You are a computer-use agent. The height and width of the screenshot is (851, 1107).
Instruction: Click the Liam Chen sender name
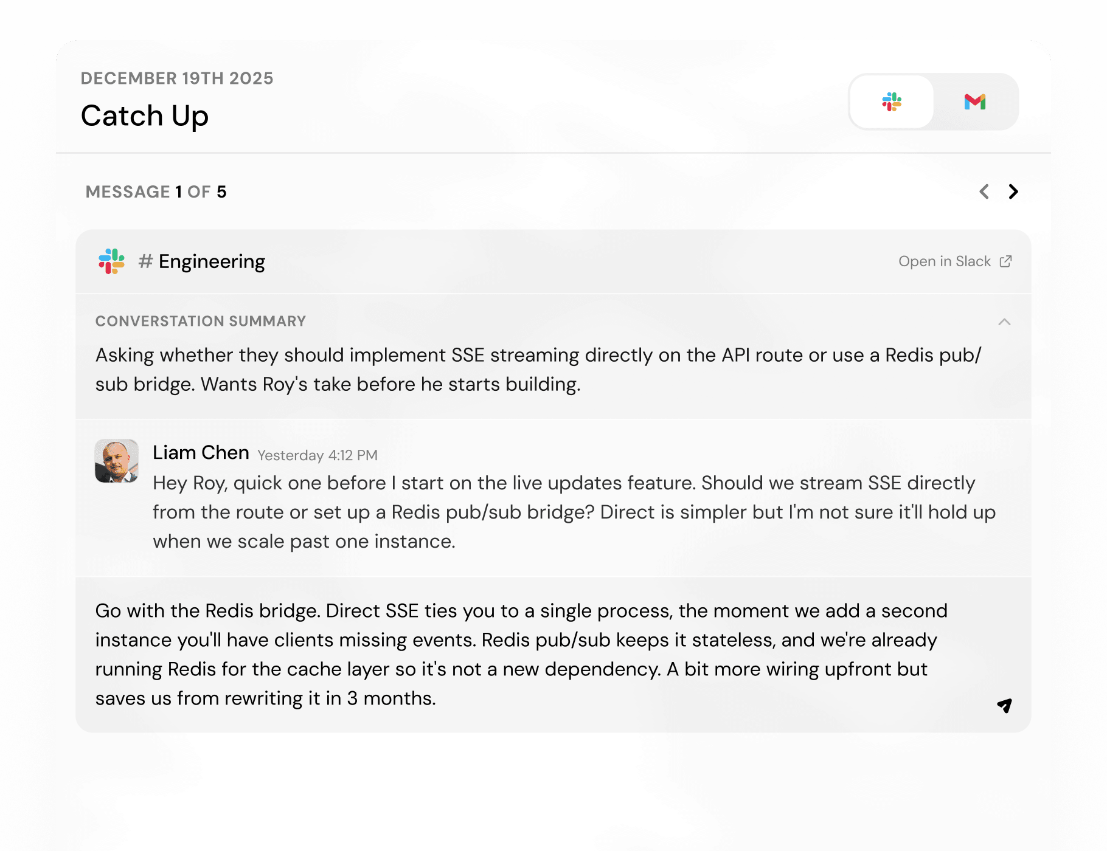[201, 453]
